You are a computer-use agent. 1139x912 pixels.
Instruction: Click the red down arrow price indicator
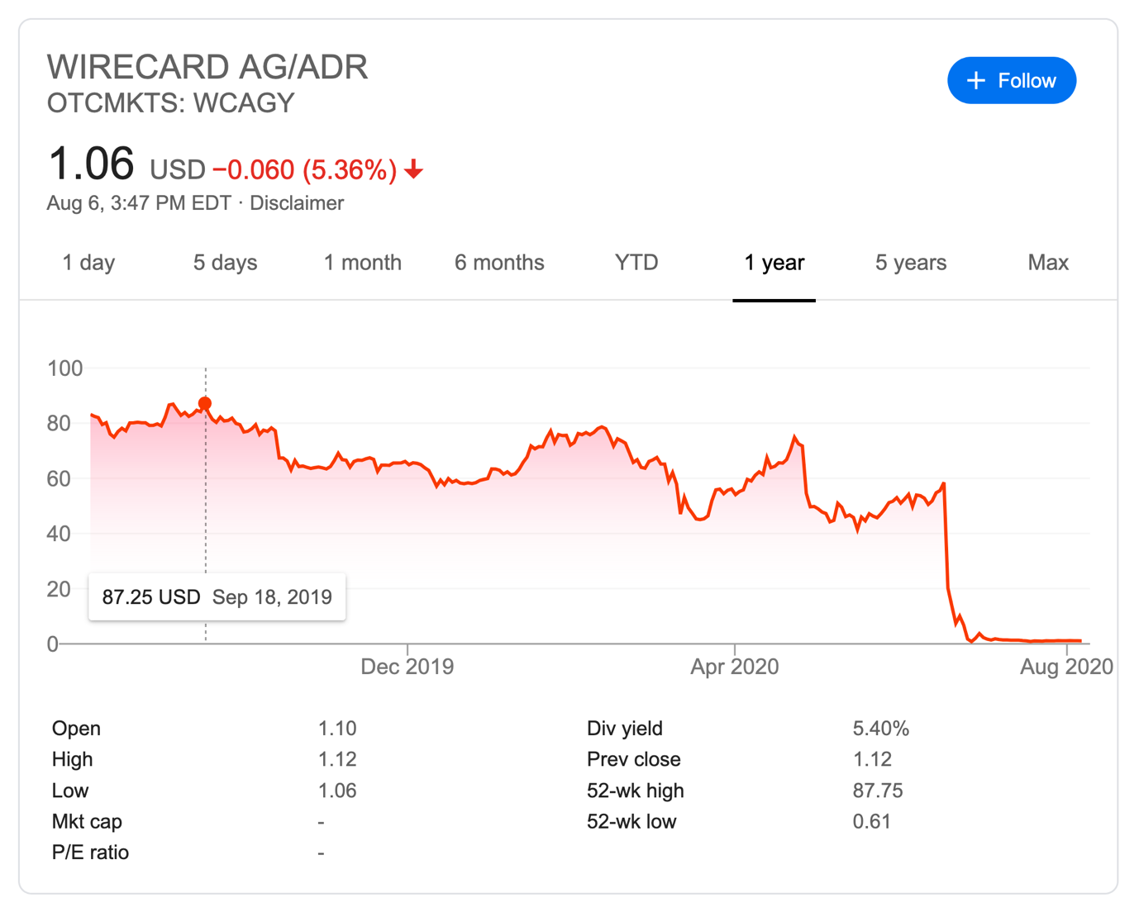(x=414, y=170)
